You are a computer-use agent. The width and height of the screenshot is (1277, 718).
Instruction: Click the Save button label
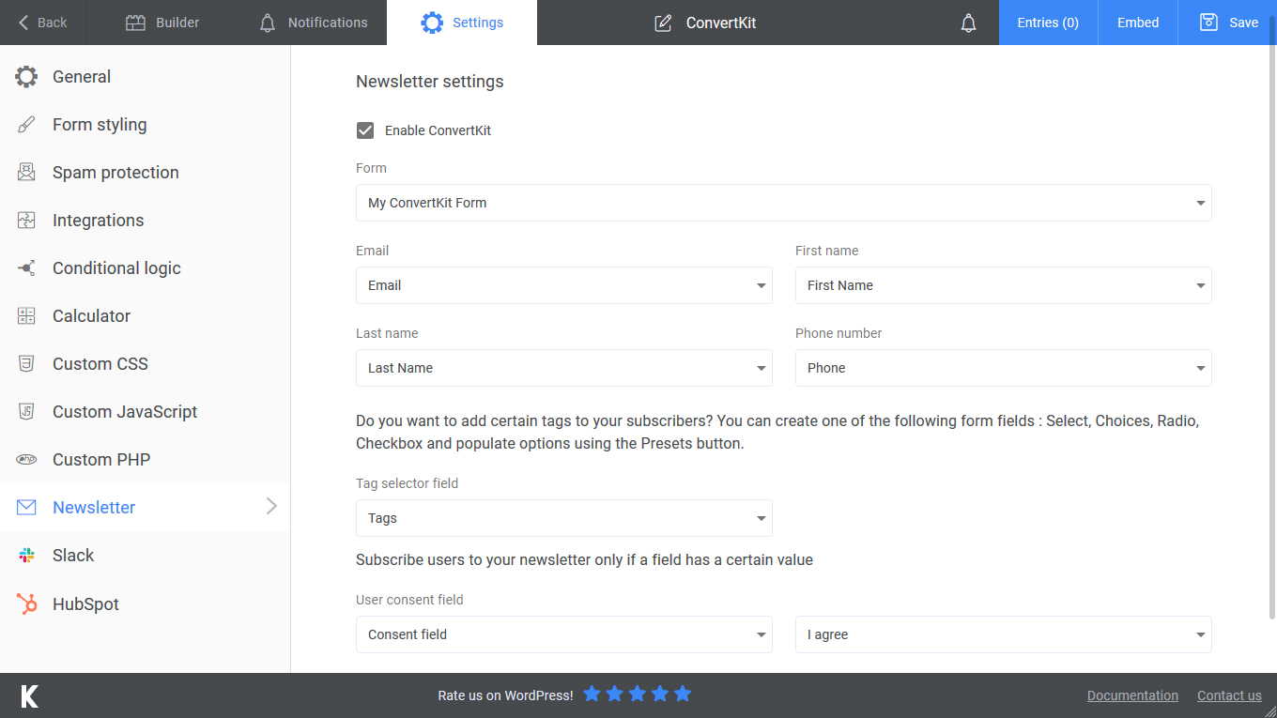[1243, 23]
